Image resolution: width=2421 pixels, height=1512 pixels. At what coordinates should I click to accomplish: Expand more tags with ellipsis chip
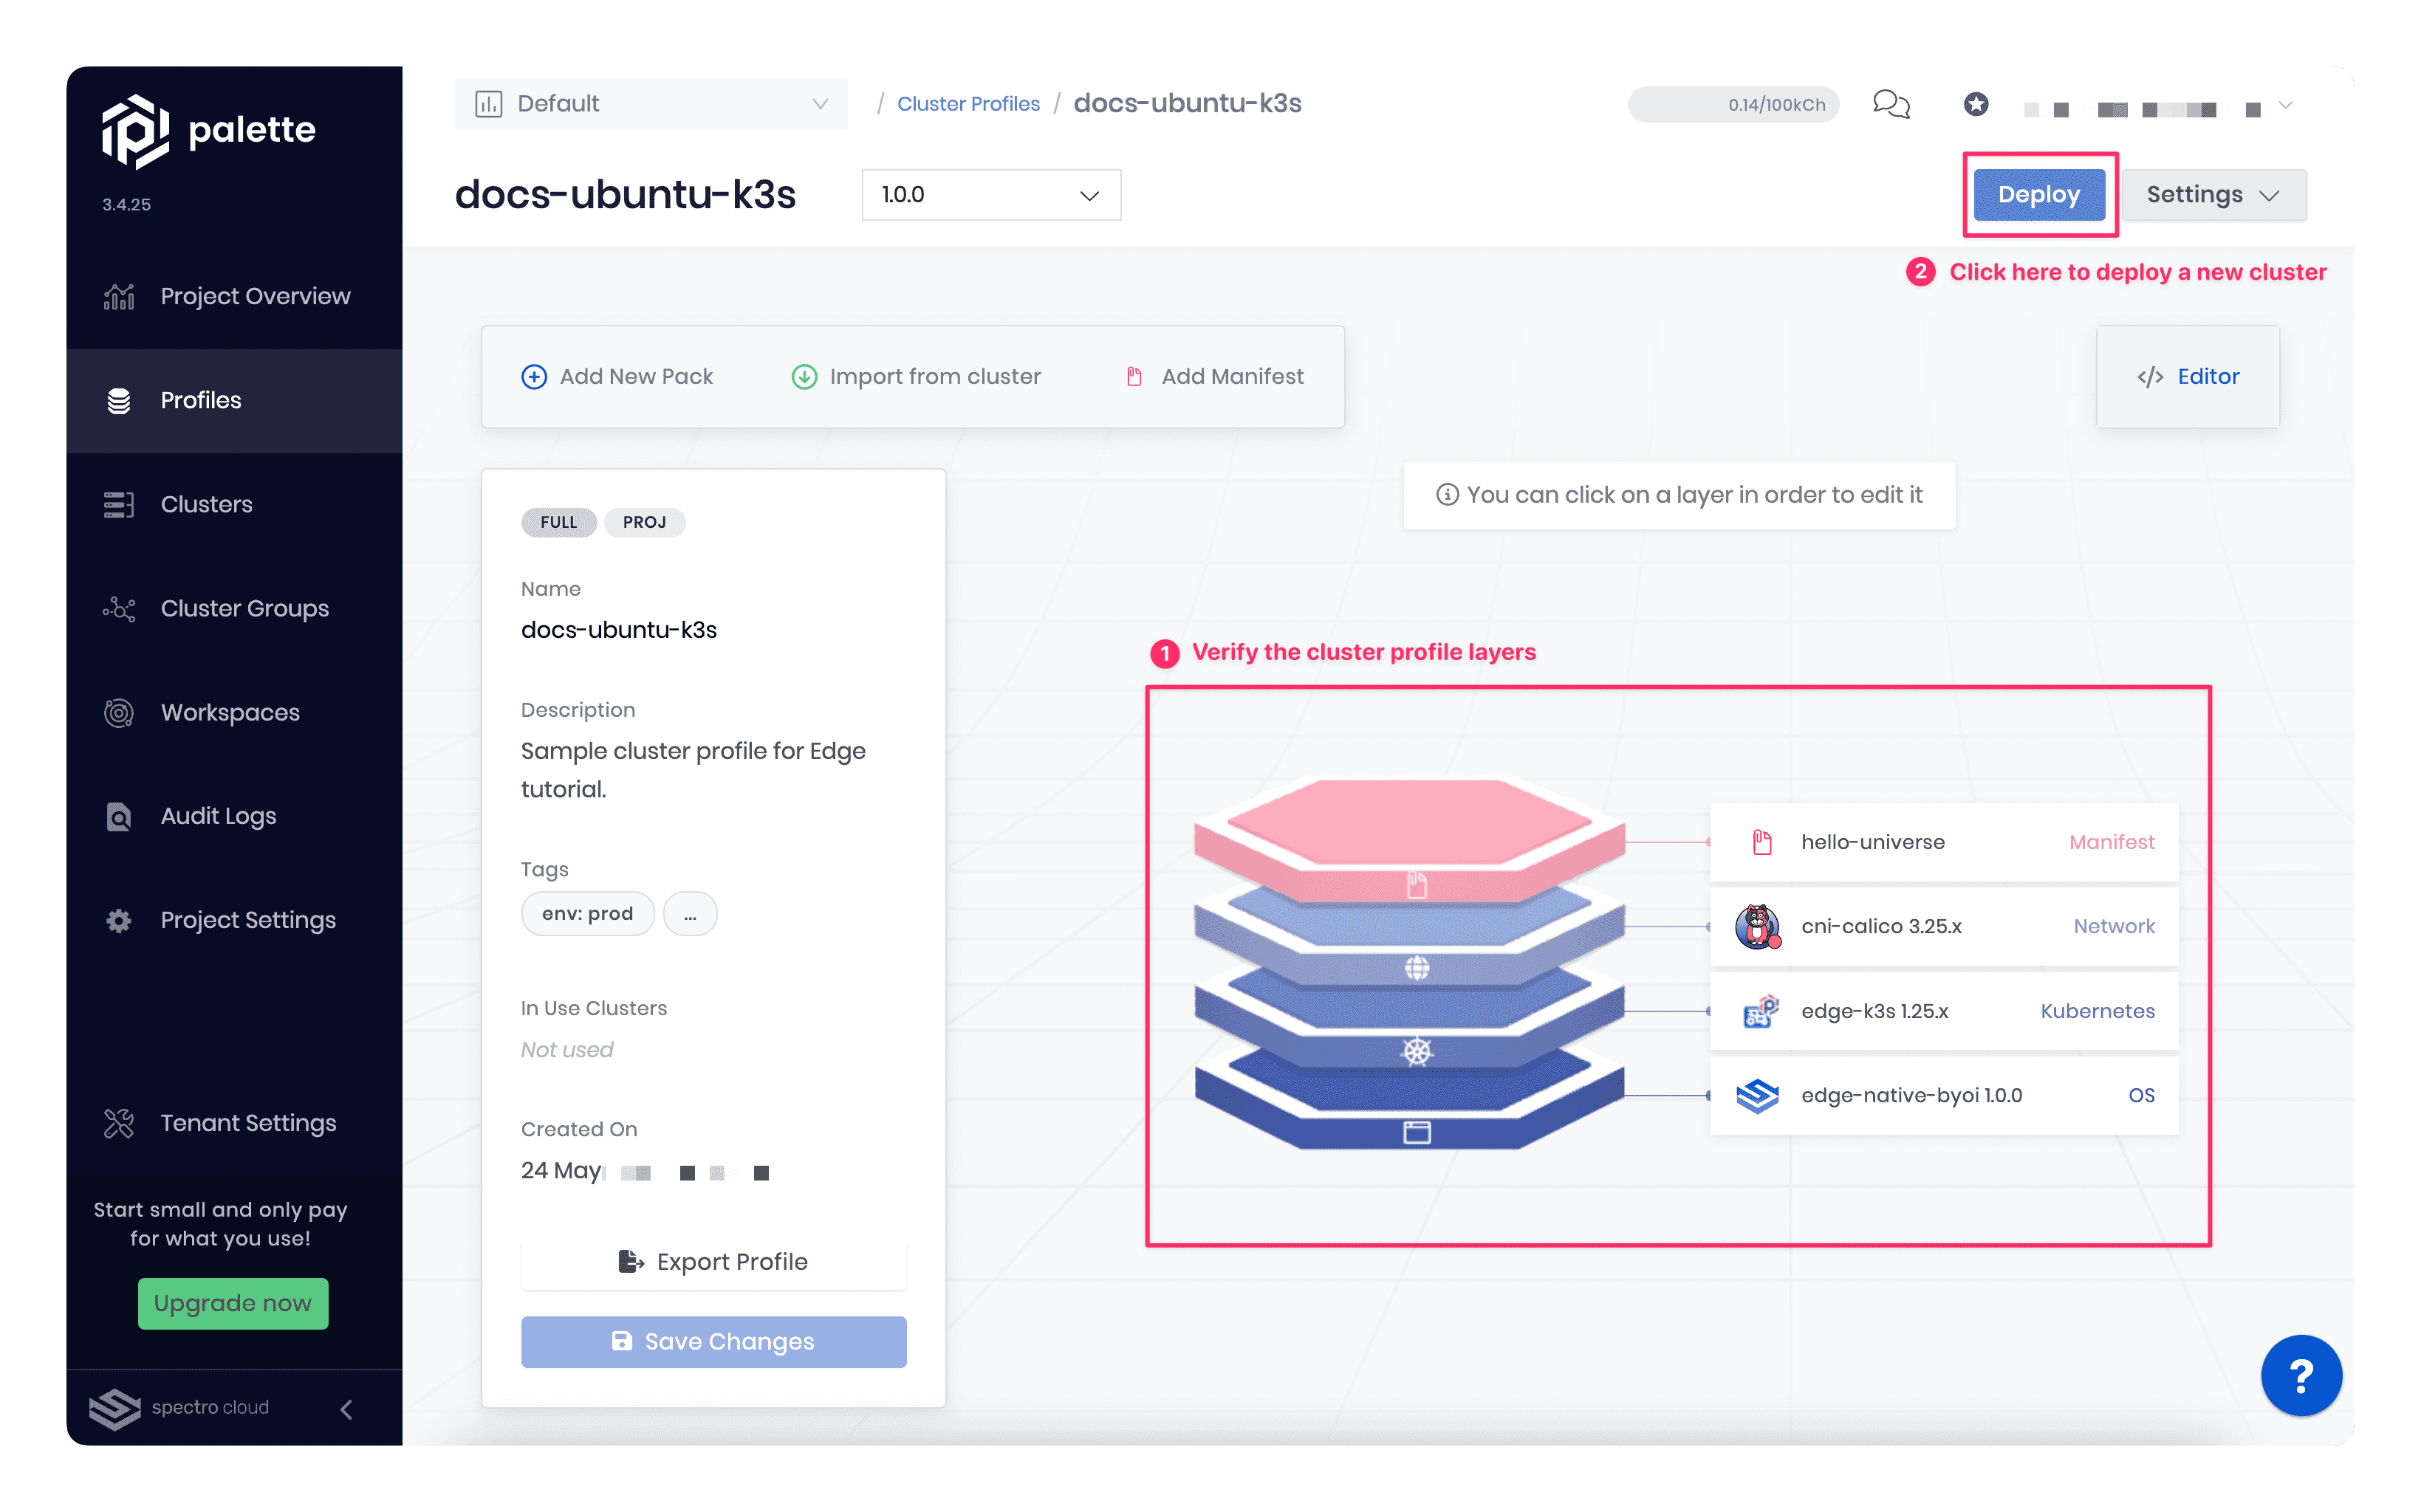(x=691, y=914)
